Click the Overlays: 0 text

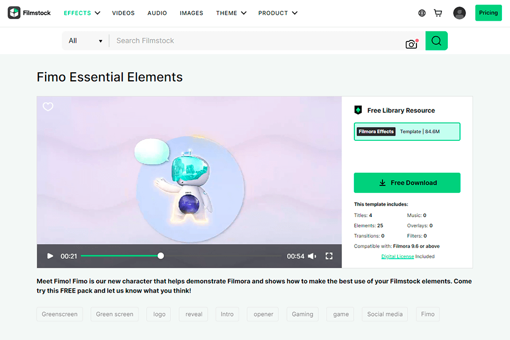pyautogui.click(x=420, y=225)
